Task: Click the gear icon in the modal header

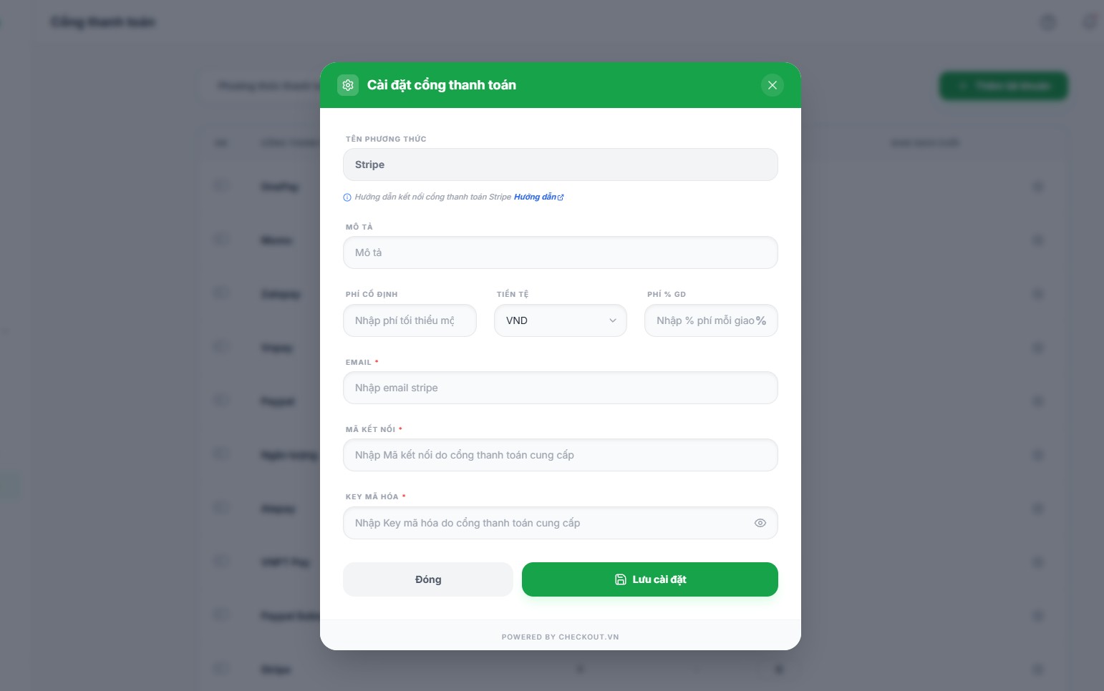Action: [348, 85]
